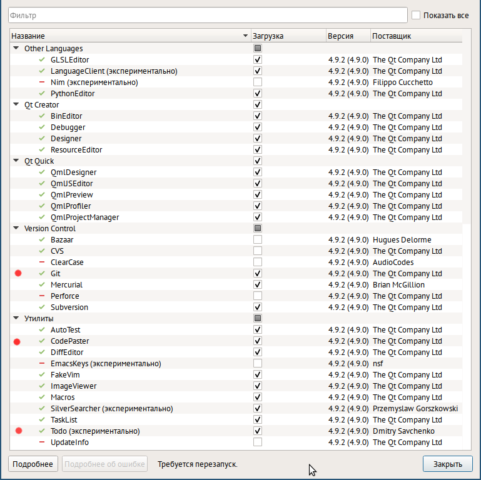Select the Designer plugin row

[236, 139]
